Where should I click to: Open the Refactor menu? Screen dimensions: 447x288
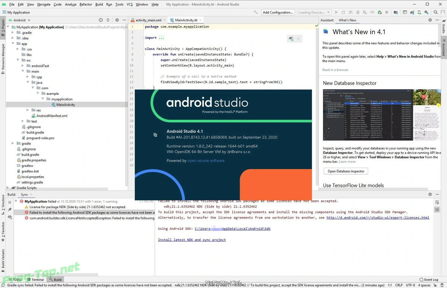[x=86, y=4]
